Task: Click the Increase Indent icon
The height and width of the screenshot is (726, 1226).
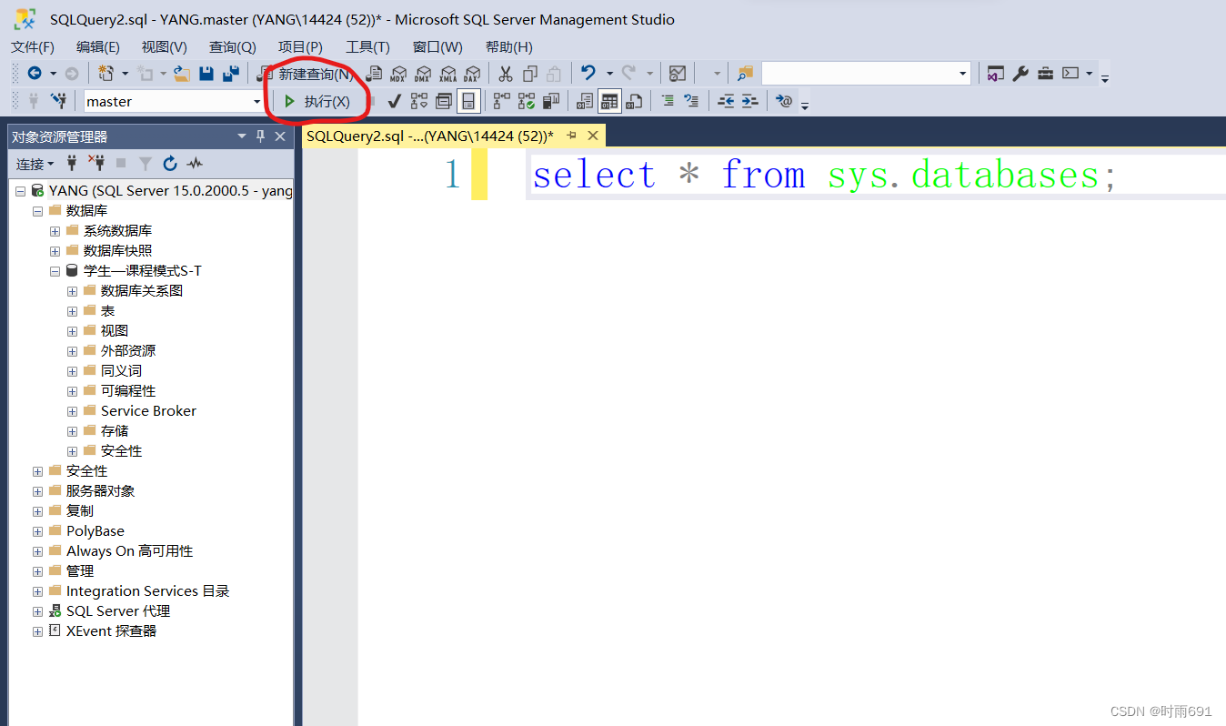Action: pos(750,101)
